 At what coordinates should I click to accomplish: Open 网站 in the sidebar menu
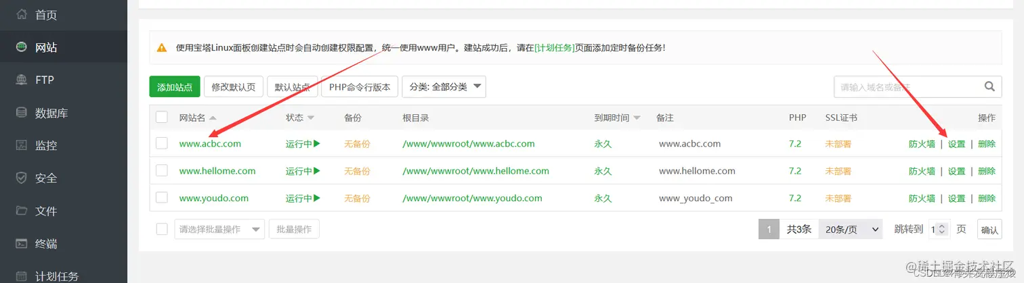pyautogui.click(x=46, y=47)
